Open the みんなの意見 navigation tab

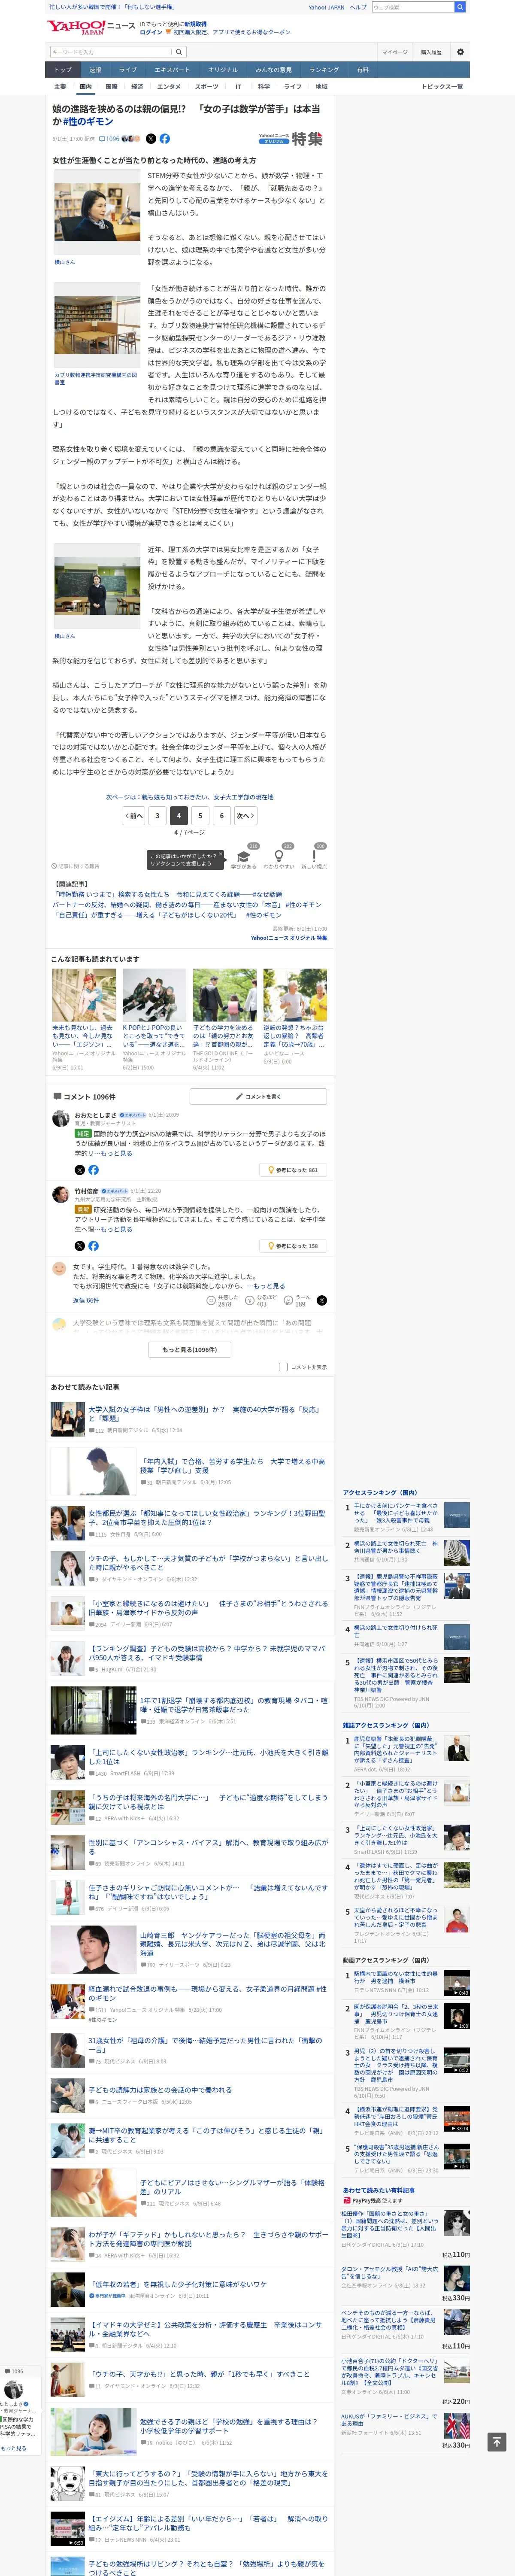click(x=274, y=70)
